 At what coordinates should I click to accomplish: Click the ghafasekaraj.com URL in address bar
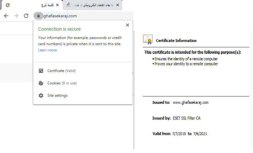pos(60,16)
